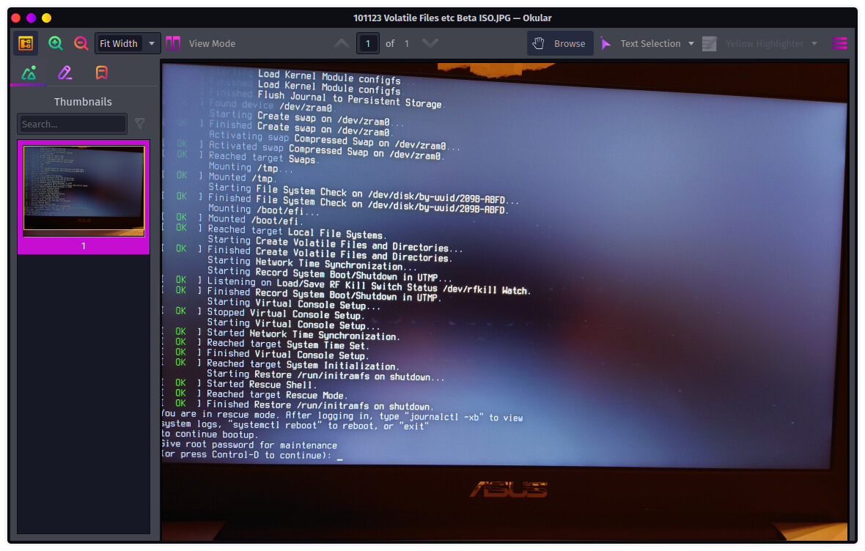Click the Yellow Highlighter tool icon
Viewport: 865px width, 551px height.
point(709,43)
